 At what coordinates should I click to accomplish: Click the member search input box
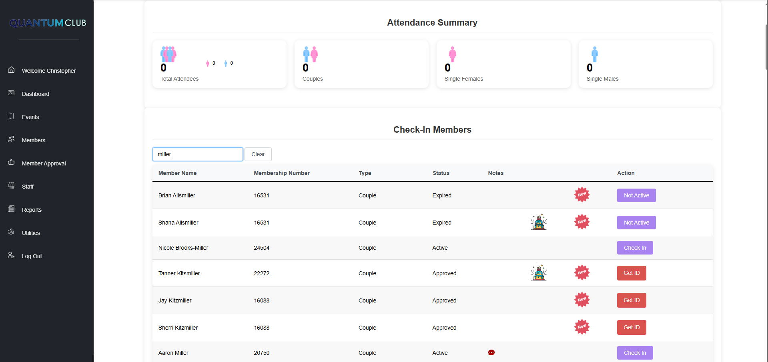click(197, 154)
